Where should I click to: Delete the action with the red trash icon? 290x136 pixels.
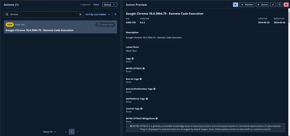286,5
